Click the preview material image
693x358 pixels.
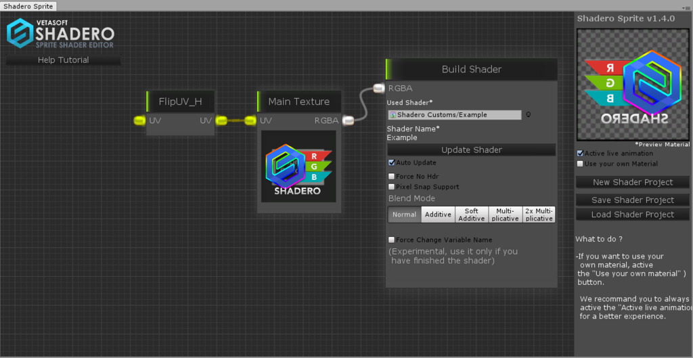(x=633, y=85)
